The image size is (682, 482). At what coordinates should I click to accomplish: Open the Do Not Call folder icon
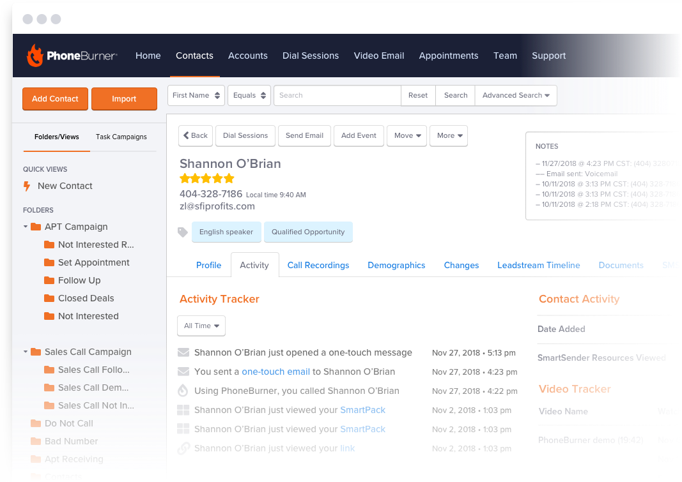pos(36,423)
